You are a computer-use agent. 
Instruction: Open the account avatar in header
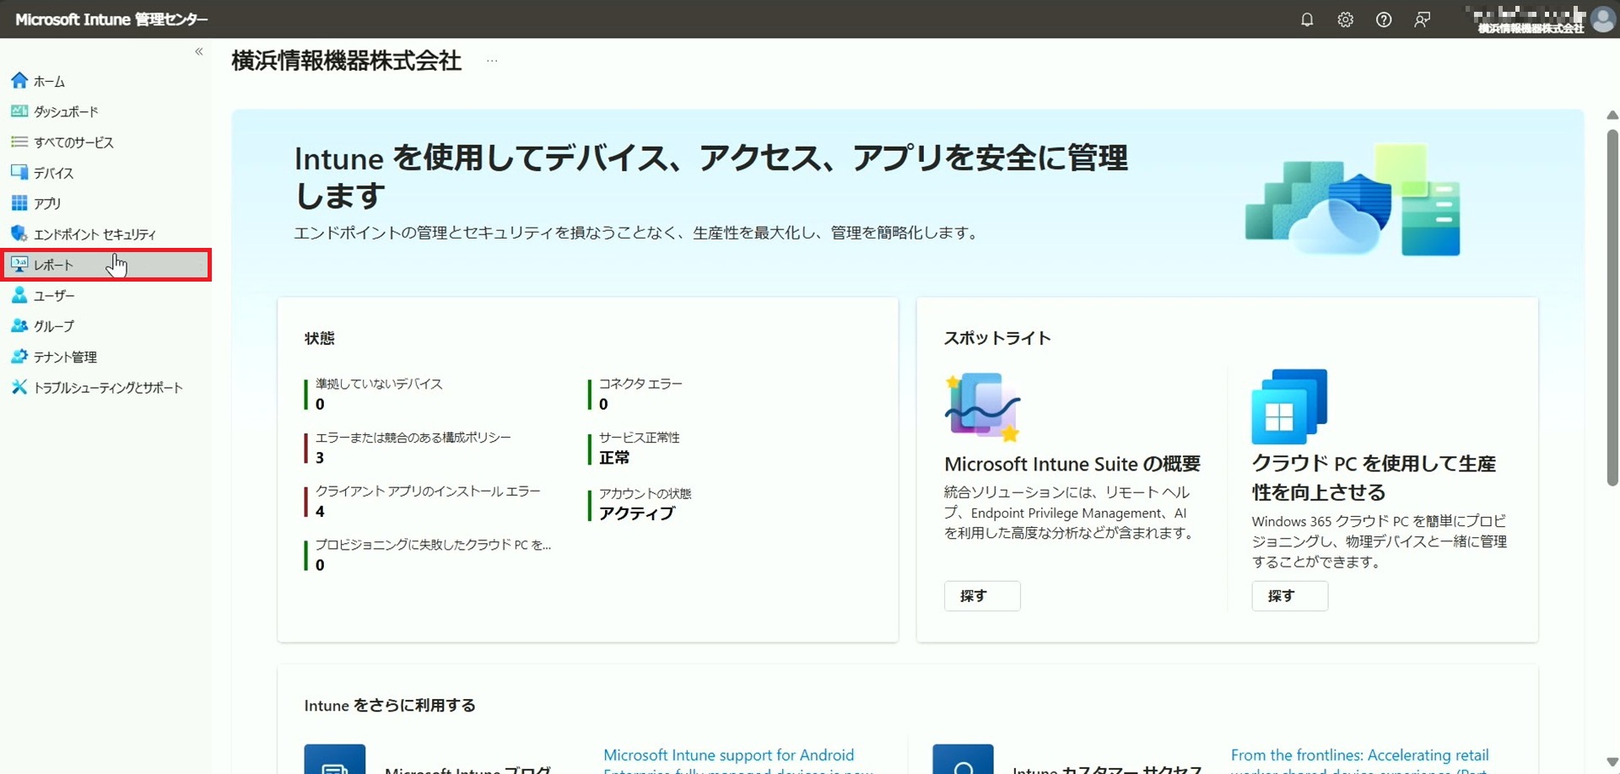pyautogui.click(x=1602, y=19)
